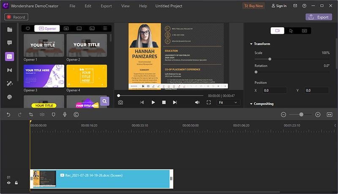Open the Edit menu
This screenshot has height=194, width=338.
click(88, 6)
